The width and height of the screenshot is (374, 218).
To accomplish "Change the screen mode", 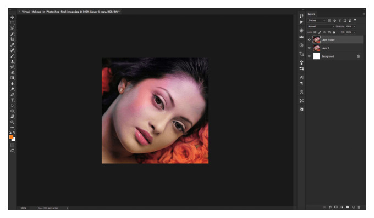I will (12, 151).
